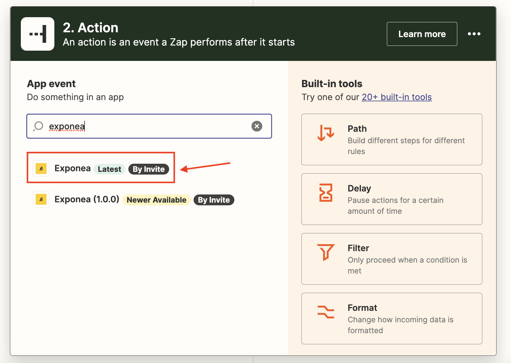Select the Exponea (1.0.0) app result
The height and width of the screenshot is (363, 511).
(x=133, y=199)
